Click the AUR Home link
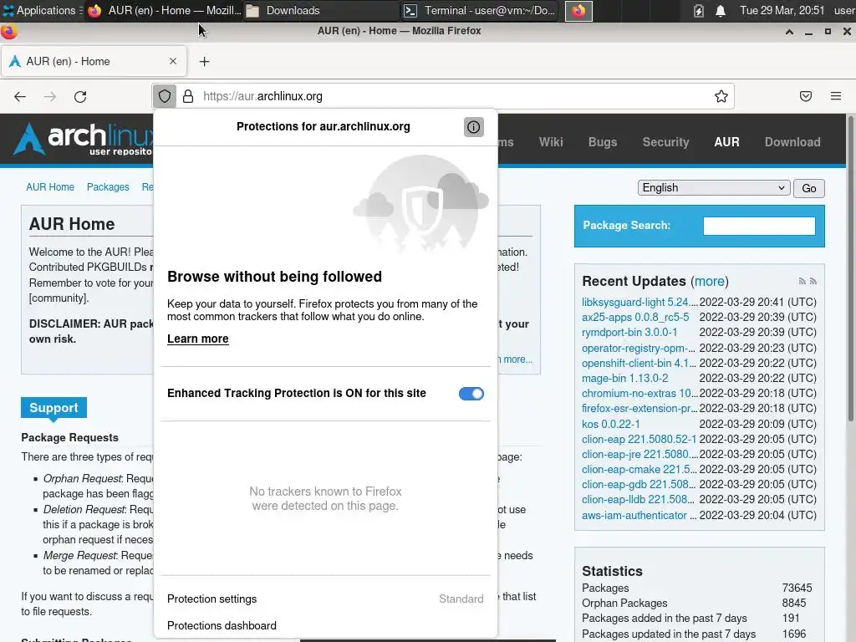Viewport: 856px width, 642px height. (50, 186)
